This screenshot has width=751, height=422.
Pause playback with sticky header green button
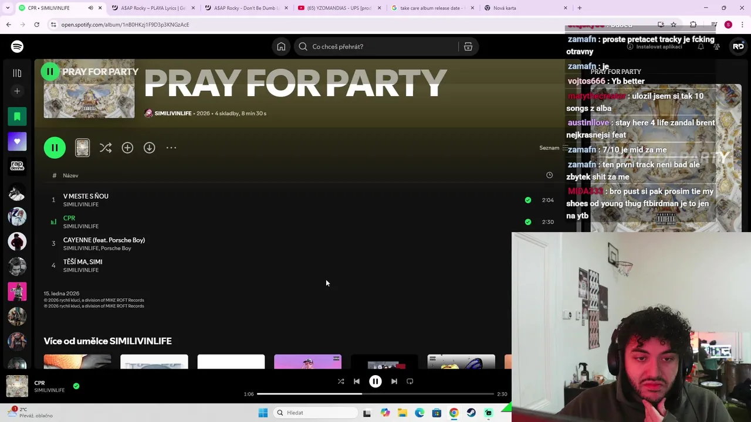50,72
